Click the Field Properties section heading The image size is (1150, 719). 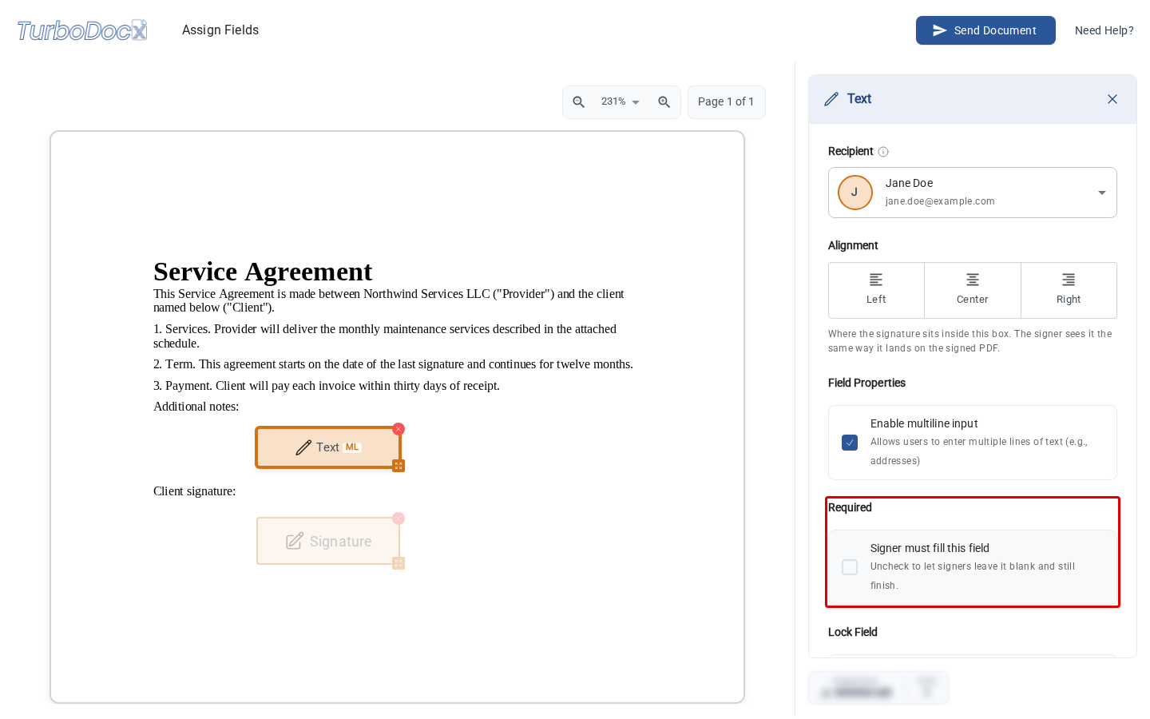[x=866, y=383]
